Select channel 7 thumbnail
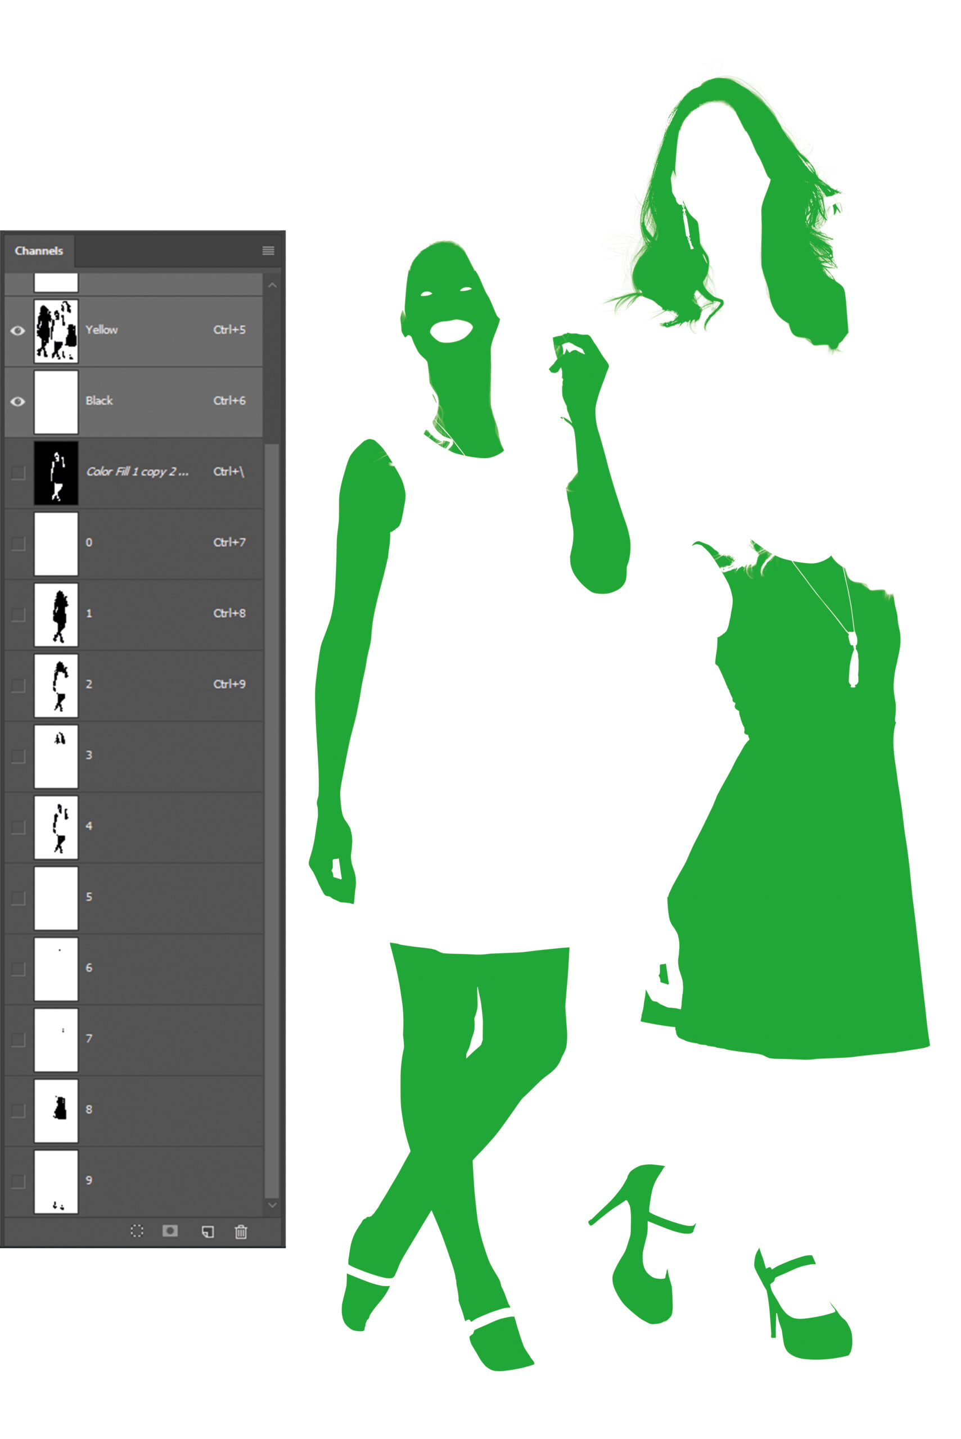The image size is (961, 1439). (x=56, y=1040)
